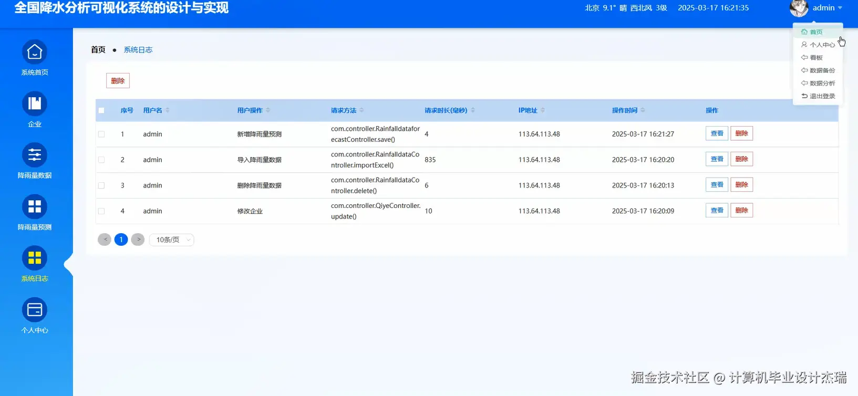Choose 个人中心 in the admin menu
The image size is (858, 396).
tap(818, 45)
